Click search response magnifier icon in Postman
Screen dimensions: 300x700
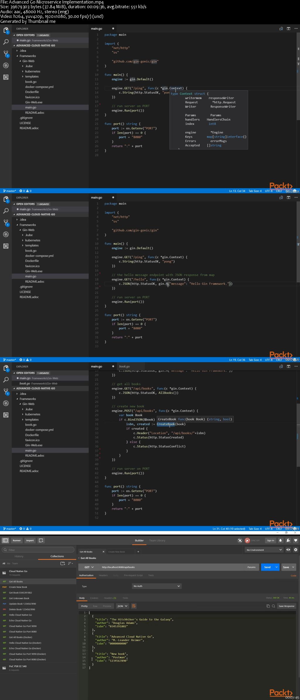(x=273, y=606)
